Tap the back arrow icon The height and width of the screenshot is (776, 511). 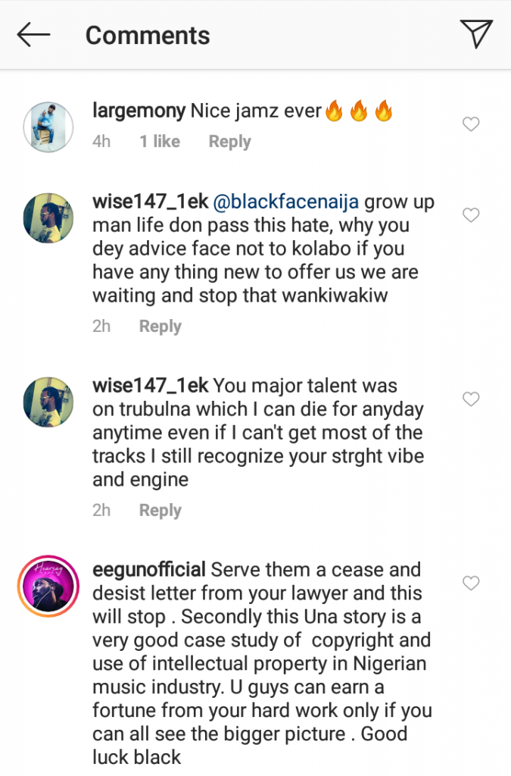click(33, 34)
